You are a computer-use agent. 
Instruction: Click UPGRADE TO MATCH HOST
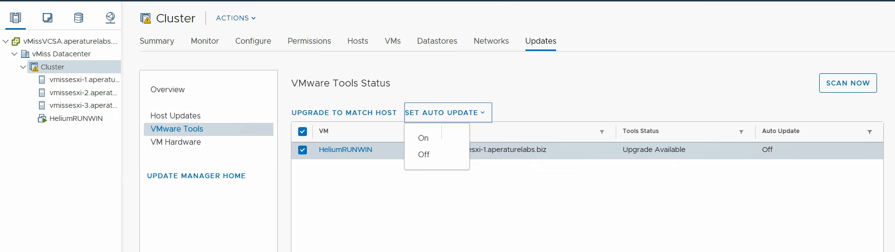pyautogui.click(x=344, y=113)
